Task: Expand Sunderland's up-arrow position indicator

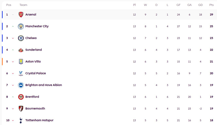Action: (13, 50)
